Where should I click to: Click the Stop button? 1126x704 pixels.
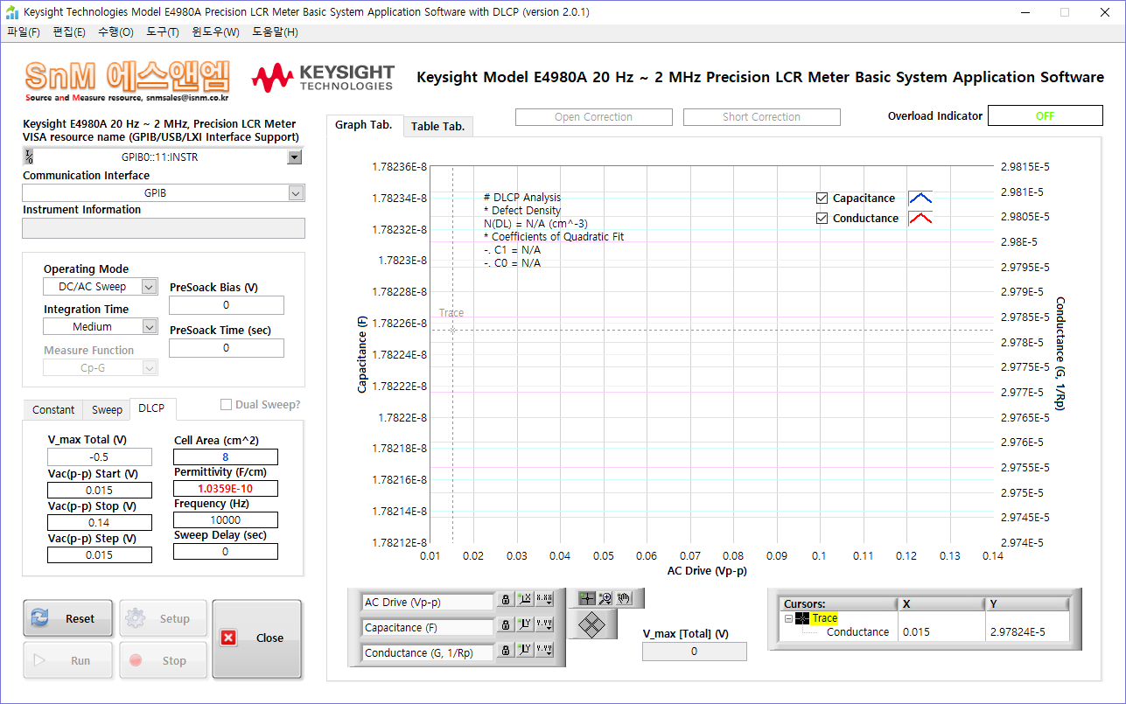pos(164,660)
